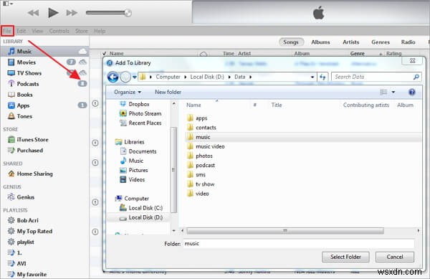
Task: Select the music video folder
Action: (x=206, y=146)
